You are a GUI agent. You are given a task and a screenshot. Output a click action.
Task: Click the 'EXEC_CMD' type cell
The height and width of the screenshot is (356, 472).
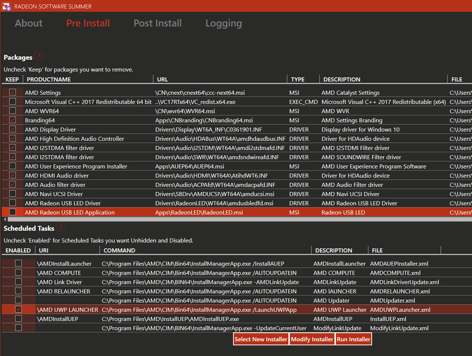[303, 102]
